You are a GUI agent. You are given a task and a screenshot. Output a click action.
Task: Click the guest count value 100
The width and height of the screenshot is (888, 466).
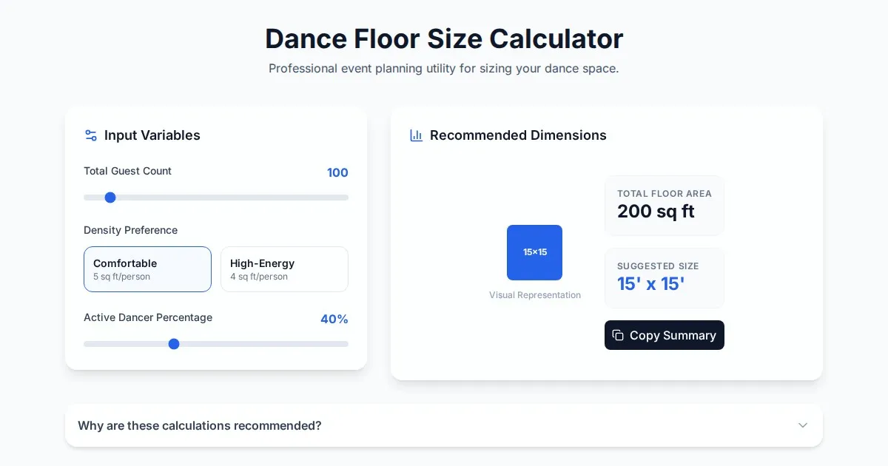[337, 172]
